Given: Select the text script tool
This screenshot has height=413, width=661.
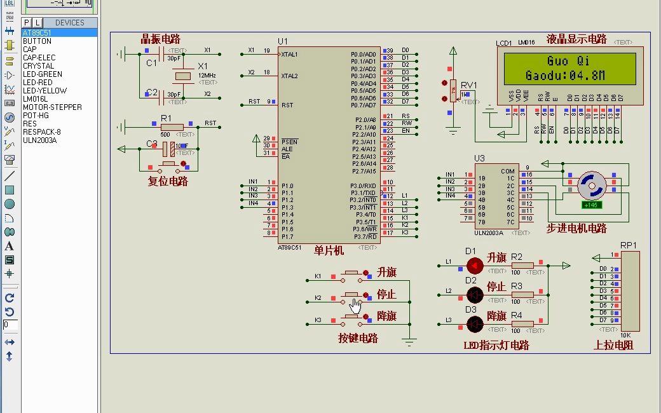Looking at the screenshot, I should [10, 17].
